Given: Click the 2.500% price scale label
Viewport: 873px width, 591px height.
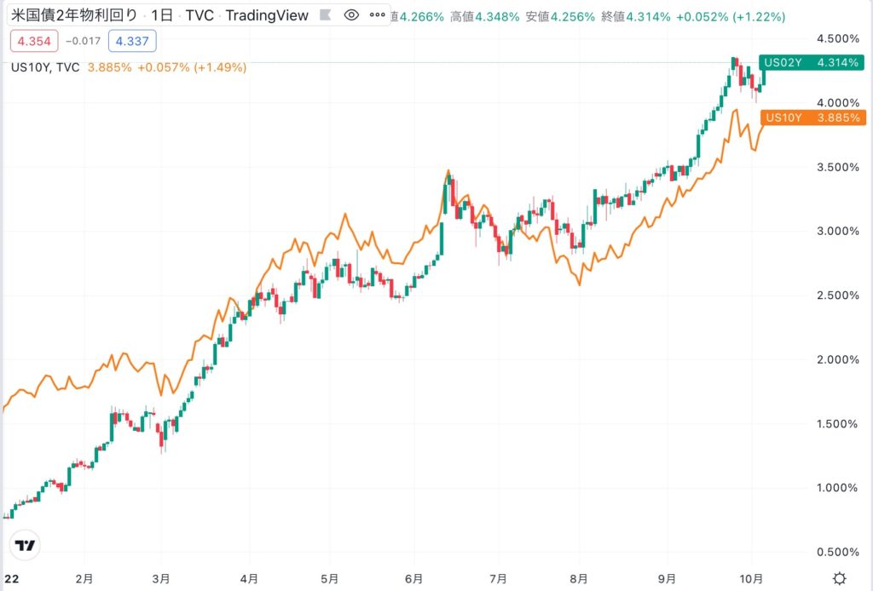Looking at the screenshot, I should [x=835, y=295].
